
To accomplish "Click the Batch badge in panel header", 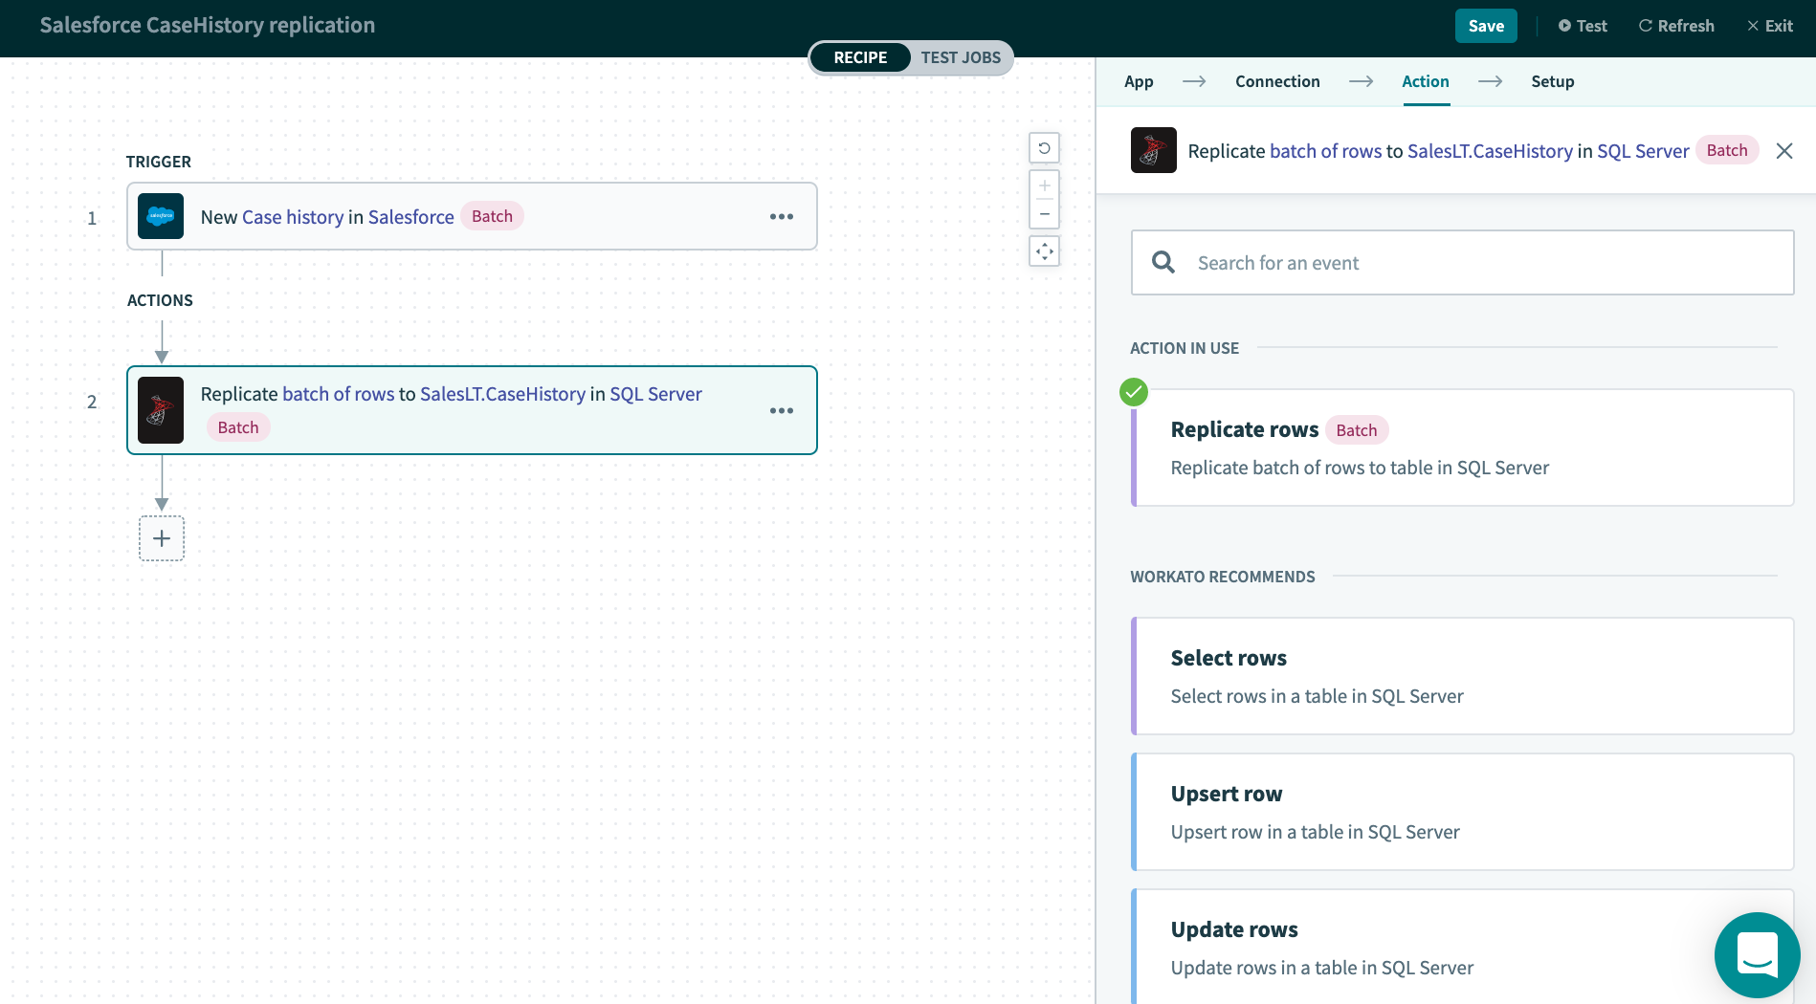I will [1727, 150].
